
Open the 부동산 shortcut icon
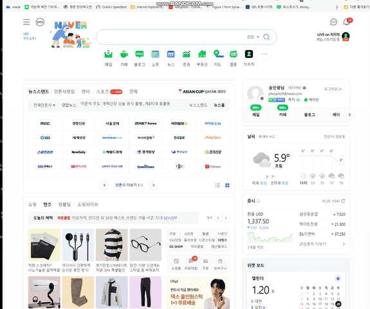[202, 54]
